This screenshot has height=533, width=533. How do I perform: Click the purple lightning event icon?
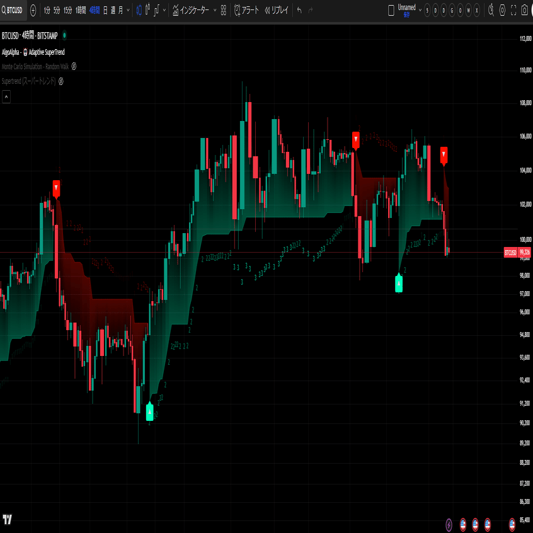click(449, 525)
